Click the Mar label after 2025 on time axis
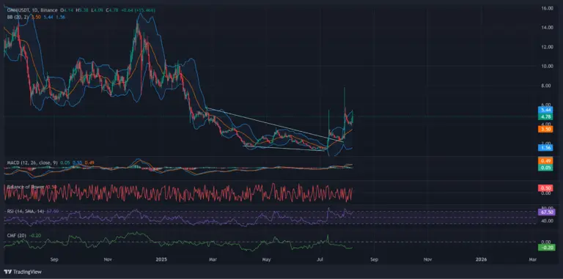The width and height of the screenshot is (563, 279). click(x=212, y=258)
